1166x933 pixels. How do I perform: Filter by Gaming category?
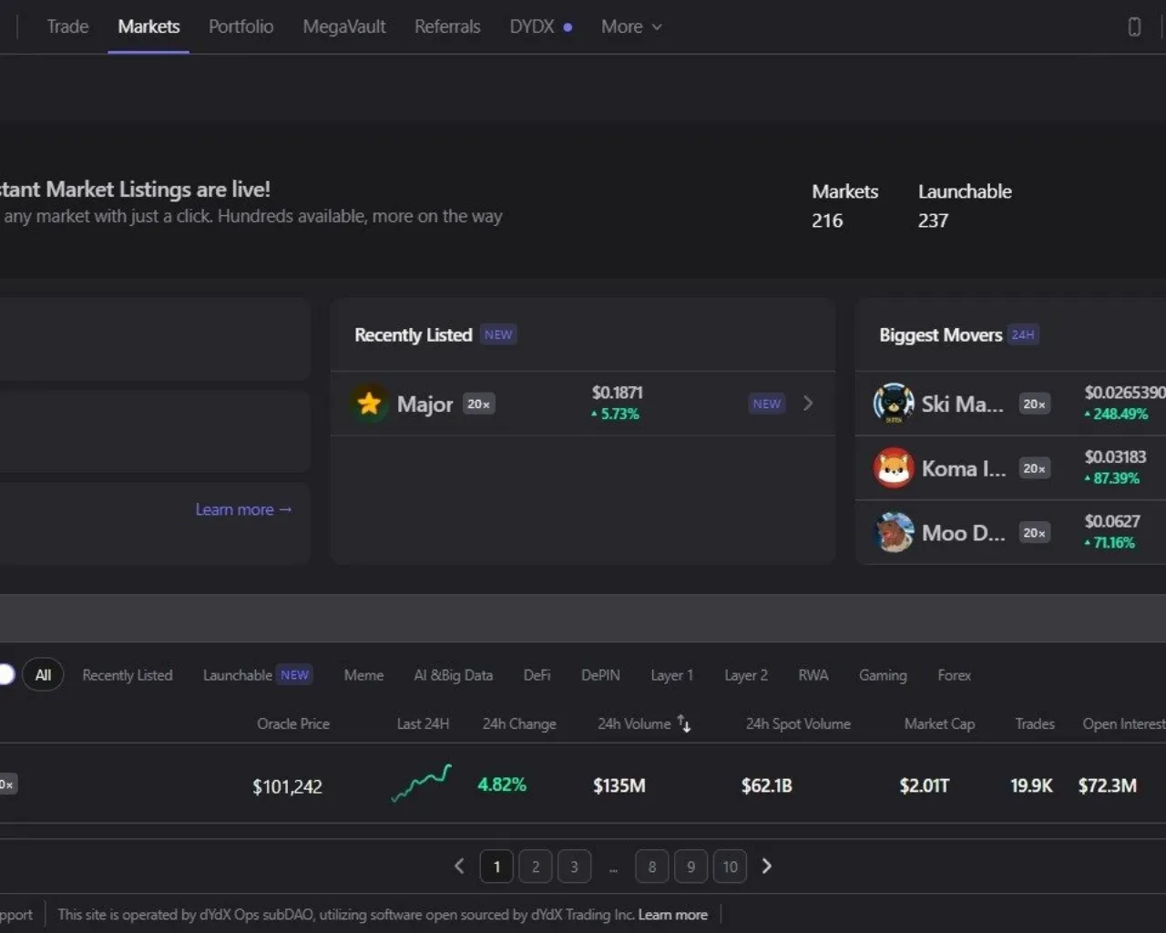pyautogui.click(x=883, y=675)
